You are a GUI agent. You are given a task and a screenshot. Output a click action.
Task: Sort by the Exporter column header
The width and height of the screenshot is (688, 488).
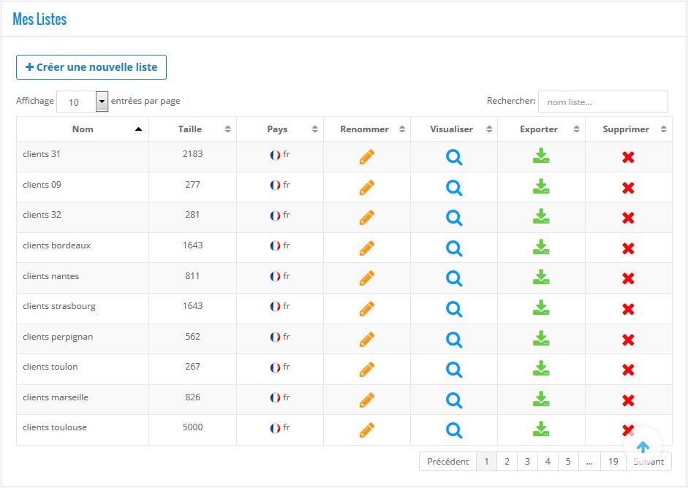click(541, 129)
